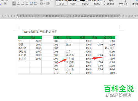Click the 5800 total salary cell
The height and width of the screenshot is (101, 138).
[x=109, y=55]
